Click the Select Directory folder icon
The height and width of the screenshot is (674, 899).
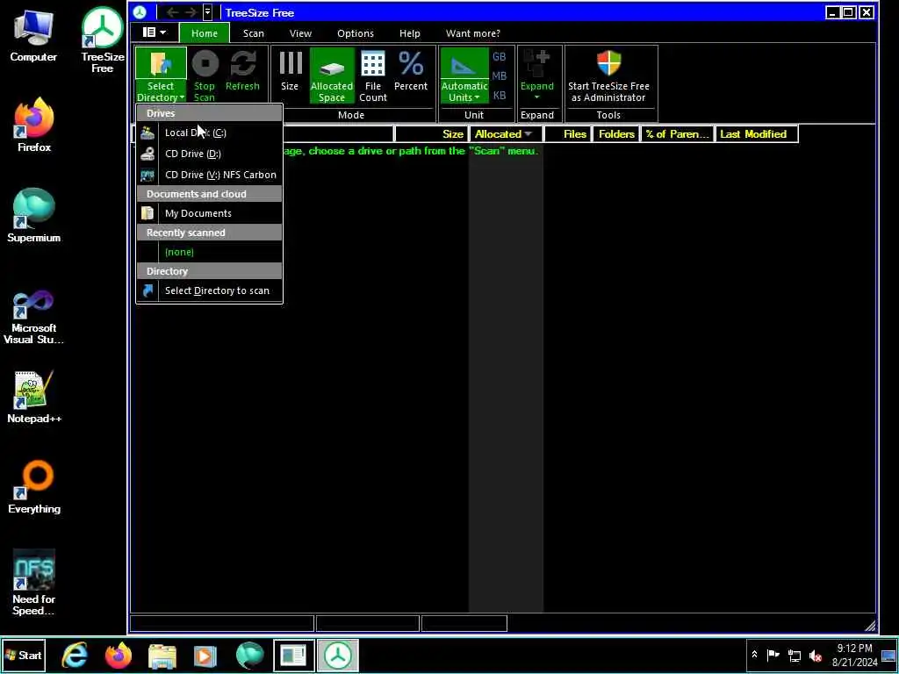pos(162,63)
